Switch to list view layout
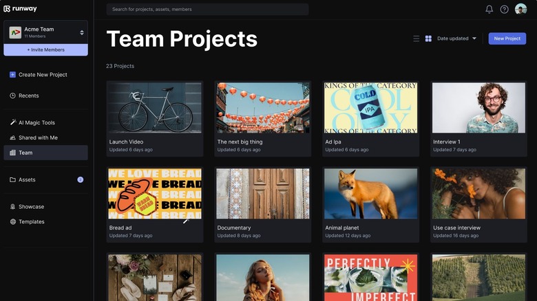The image size is (537, 301). coord(416,38)
